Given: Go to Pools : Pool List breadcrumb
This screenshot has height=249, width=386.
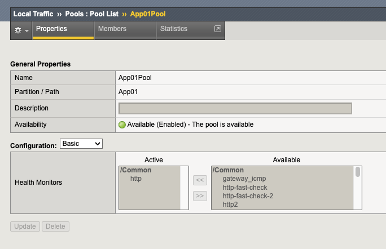Looking at the screenshot, I should 92,14.
